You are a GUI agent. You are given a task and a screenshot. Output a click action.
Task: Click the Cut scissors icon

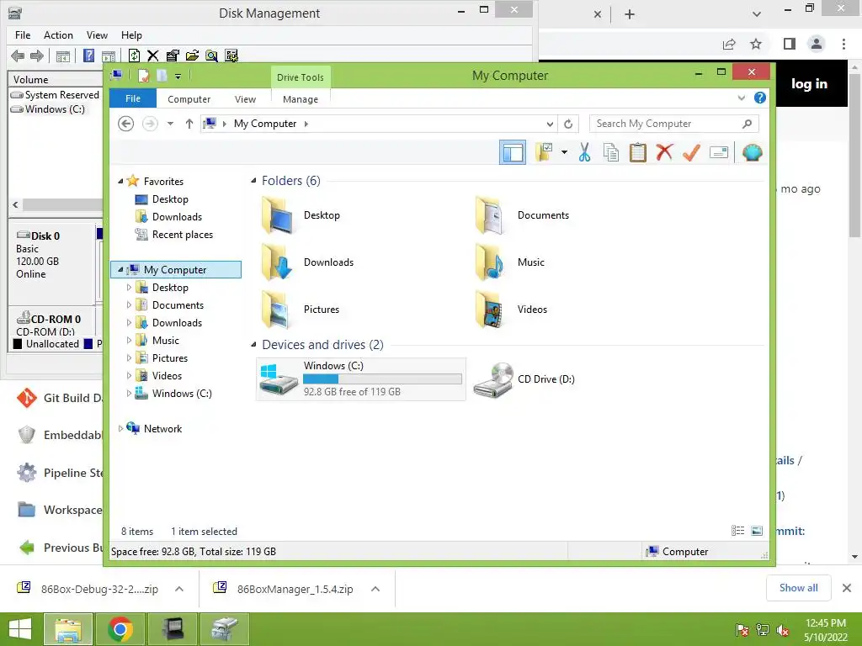(x=584, y=152)
